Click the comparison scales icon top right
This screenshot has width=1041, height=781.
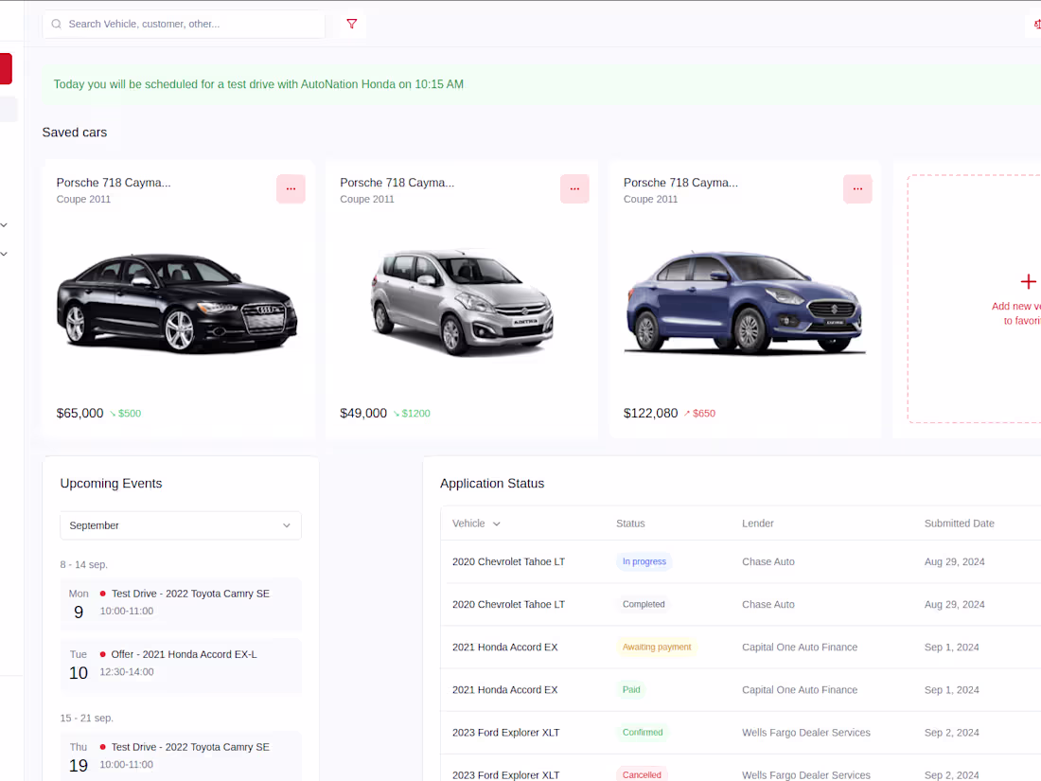1035,23
